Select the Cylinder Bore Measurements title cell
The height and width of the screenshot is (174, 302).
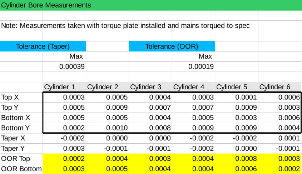[x=151, y=5]
